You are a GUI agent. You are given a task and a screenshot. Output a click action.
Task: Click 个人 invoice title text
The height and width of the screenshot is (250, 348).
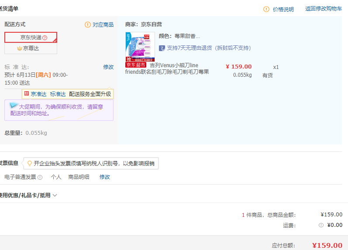(x=56, y=177)
